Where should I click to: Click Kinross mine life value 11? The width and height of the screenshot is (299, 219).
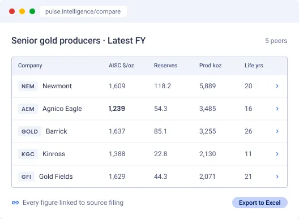tap(248, 154)
